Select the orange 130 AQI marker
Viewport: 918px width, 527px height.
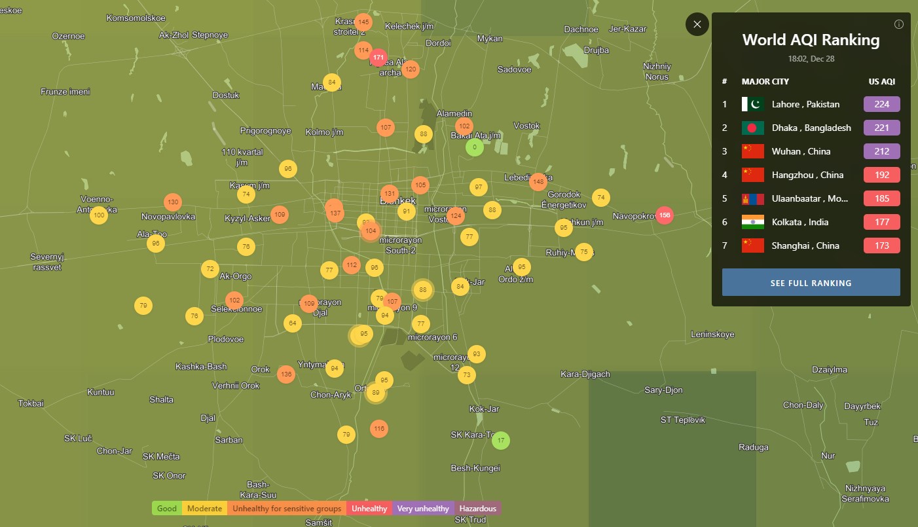pyautogui.click(x=172, y=202)
